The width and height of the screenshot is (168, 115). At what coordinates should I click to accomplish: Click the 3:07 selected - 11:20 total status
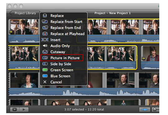click(84, 109)
